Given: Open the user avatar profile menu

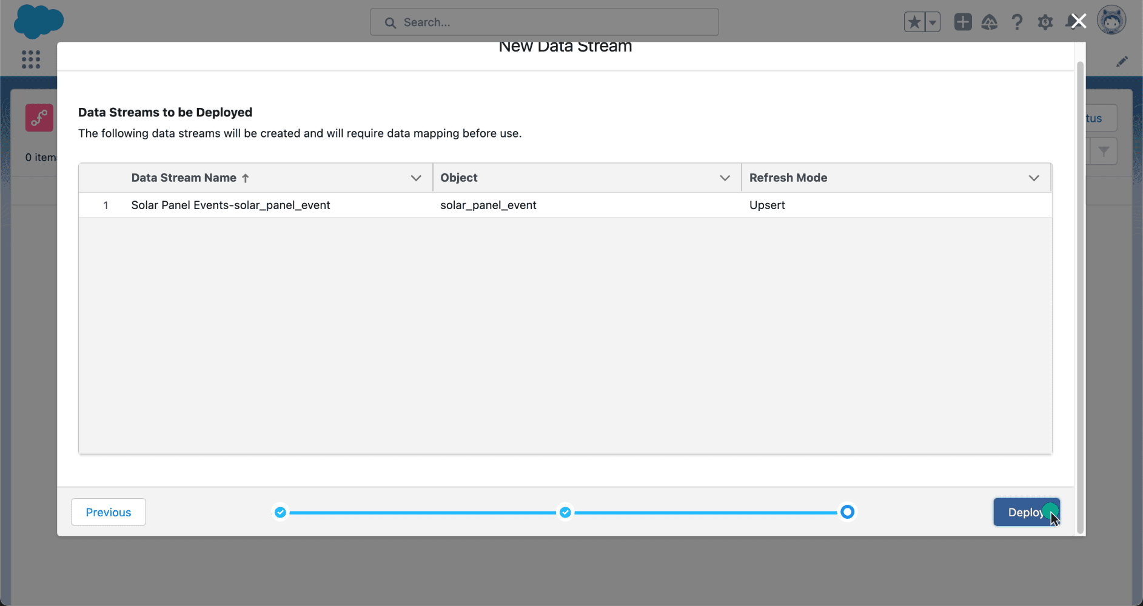Looking at the screenshot, I should click(1111, 21).
